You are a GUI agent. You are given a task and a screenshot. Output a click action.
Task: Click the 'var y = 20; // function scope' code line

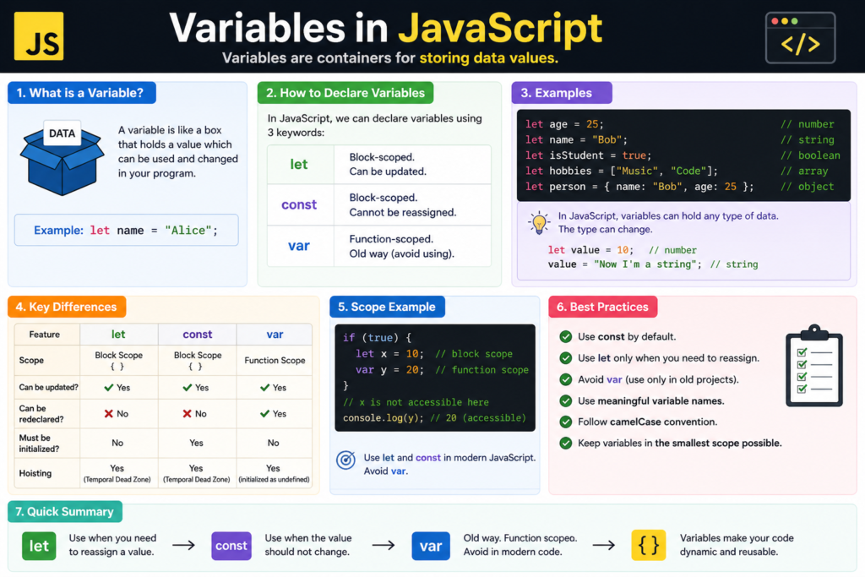point(442,369)
